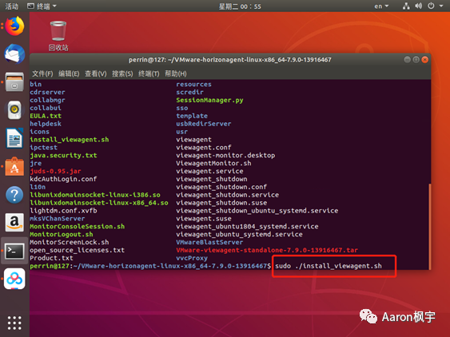Viewport: 450px width, 337px height.
Task: Click MonitorLogout.sh file name
Action: (62, 234)
